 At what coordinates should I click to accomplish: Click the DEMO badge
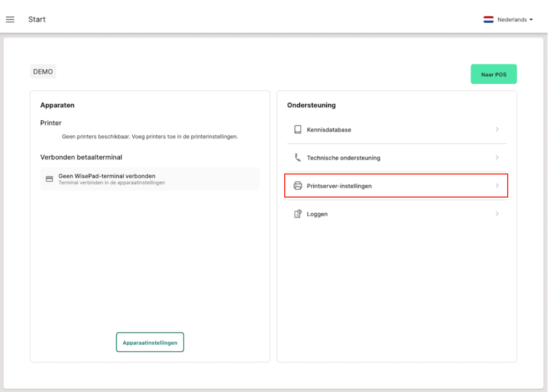tap(43, 71)
